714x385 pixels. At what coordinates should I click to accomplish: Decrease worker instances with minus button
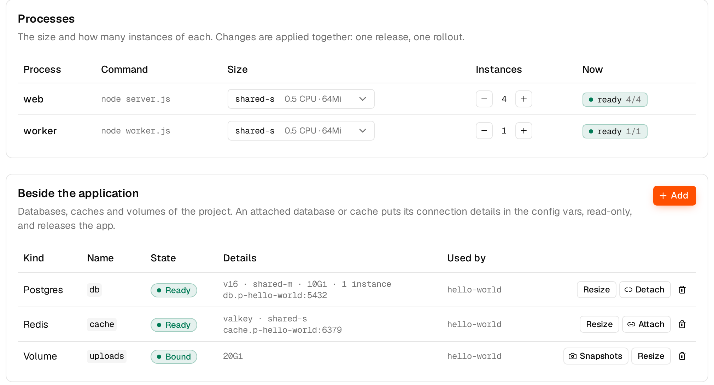click(484, 131)
